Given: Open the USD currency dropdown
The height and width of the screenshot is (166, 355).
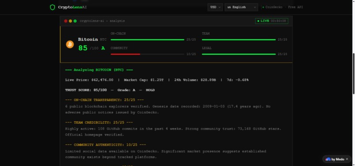Looking at the screenshot, I should point(215,7).
